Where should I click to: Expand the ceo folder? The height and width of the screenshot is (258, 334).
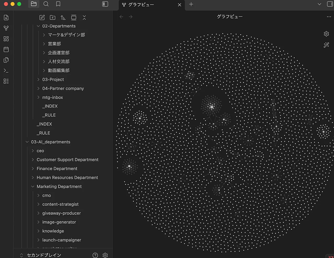(33, 151)
